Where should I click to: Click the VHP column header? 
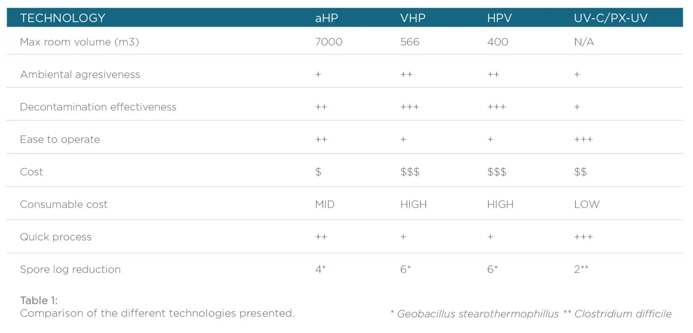pyautogui.click(x=413, y=18)
